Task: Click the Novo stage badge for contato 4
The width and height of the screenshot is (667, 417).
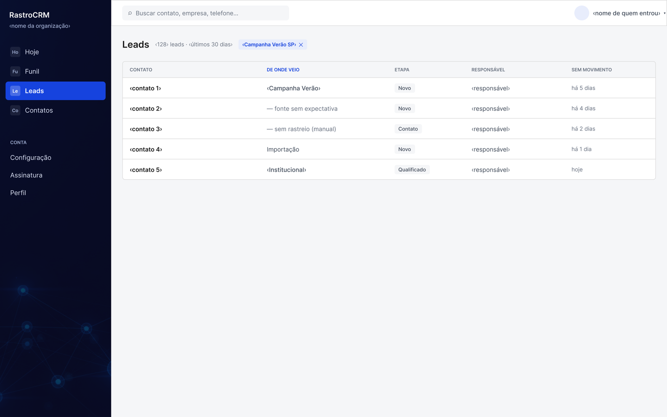Action: [x=404, y=149]
